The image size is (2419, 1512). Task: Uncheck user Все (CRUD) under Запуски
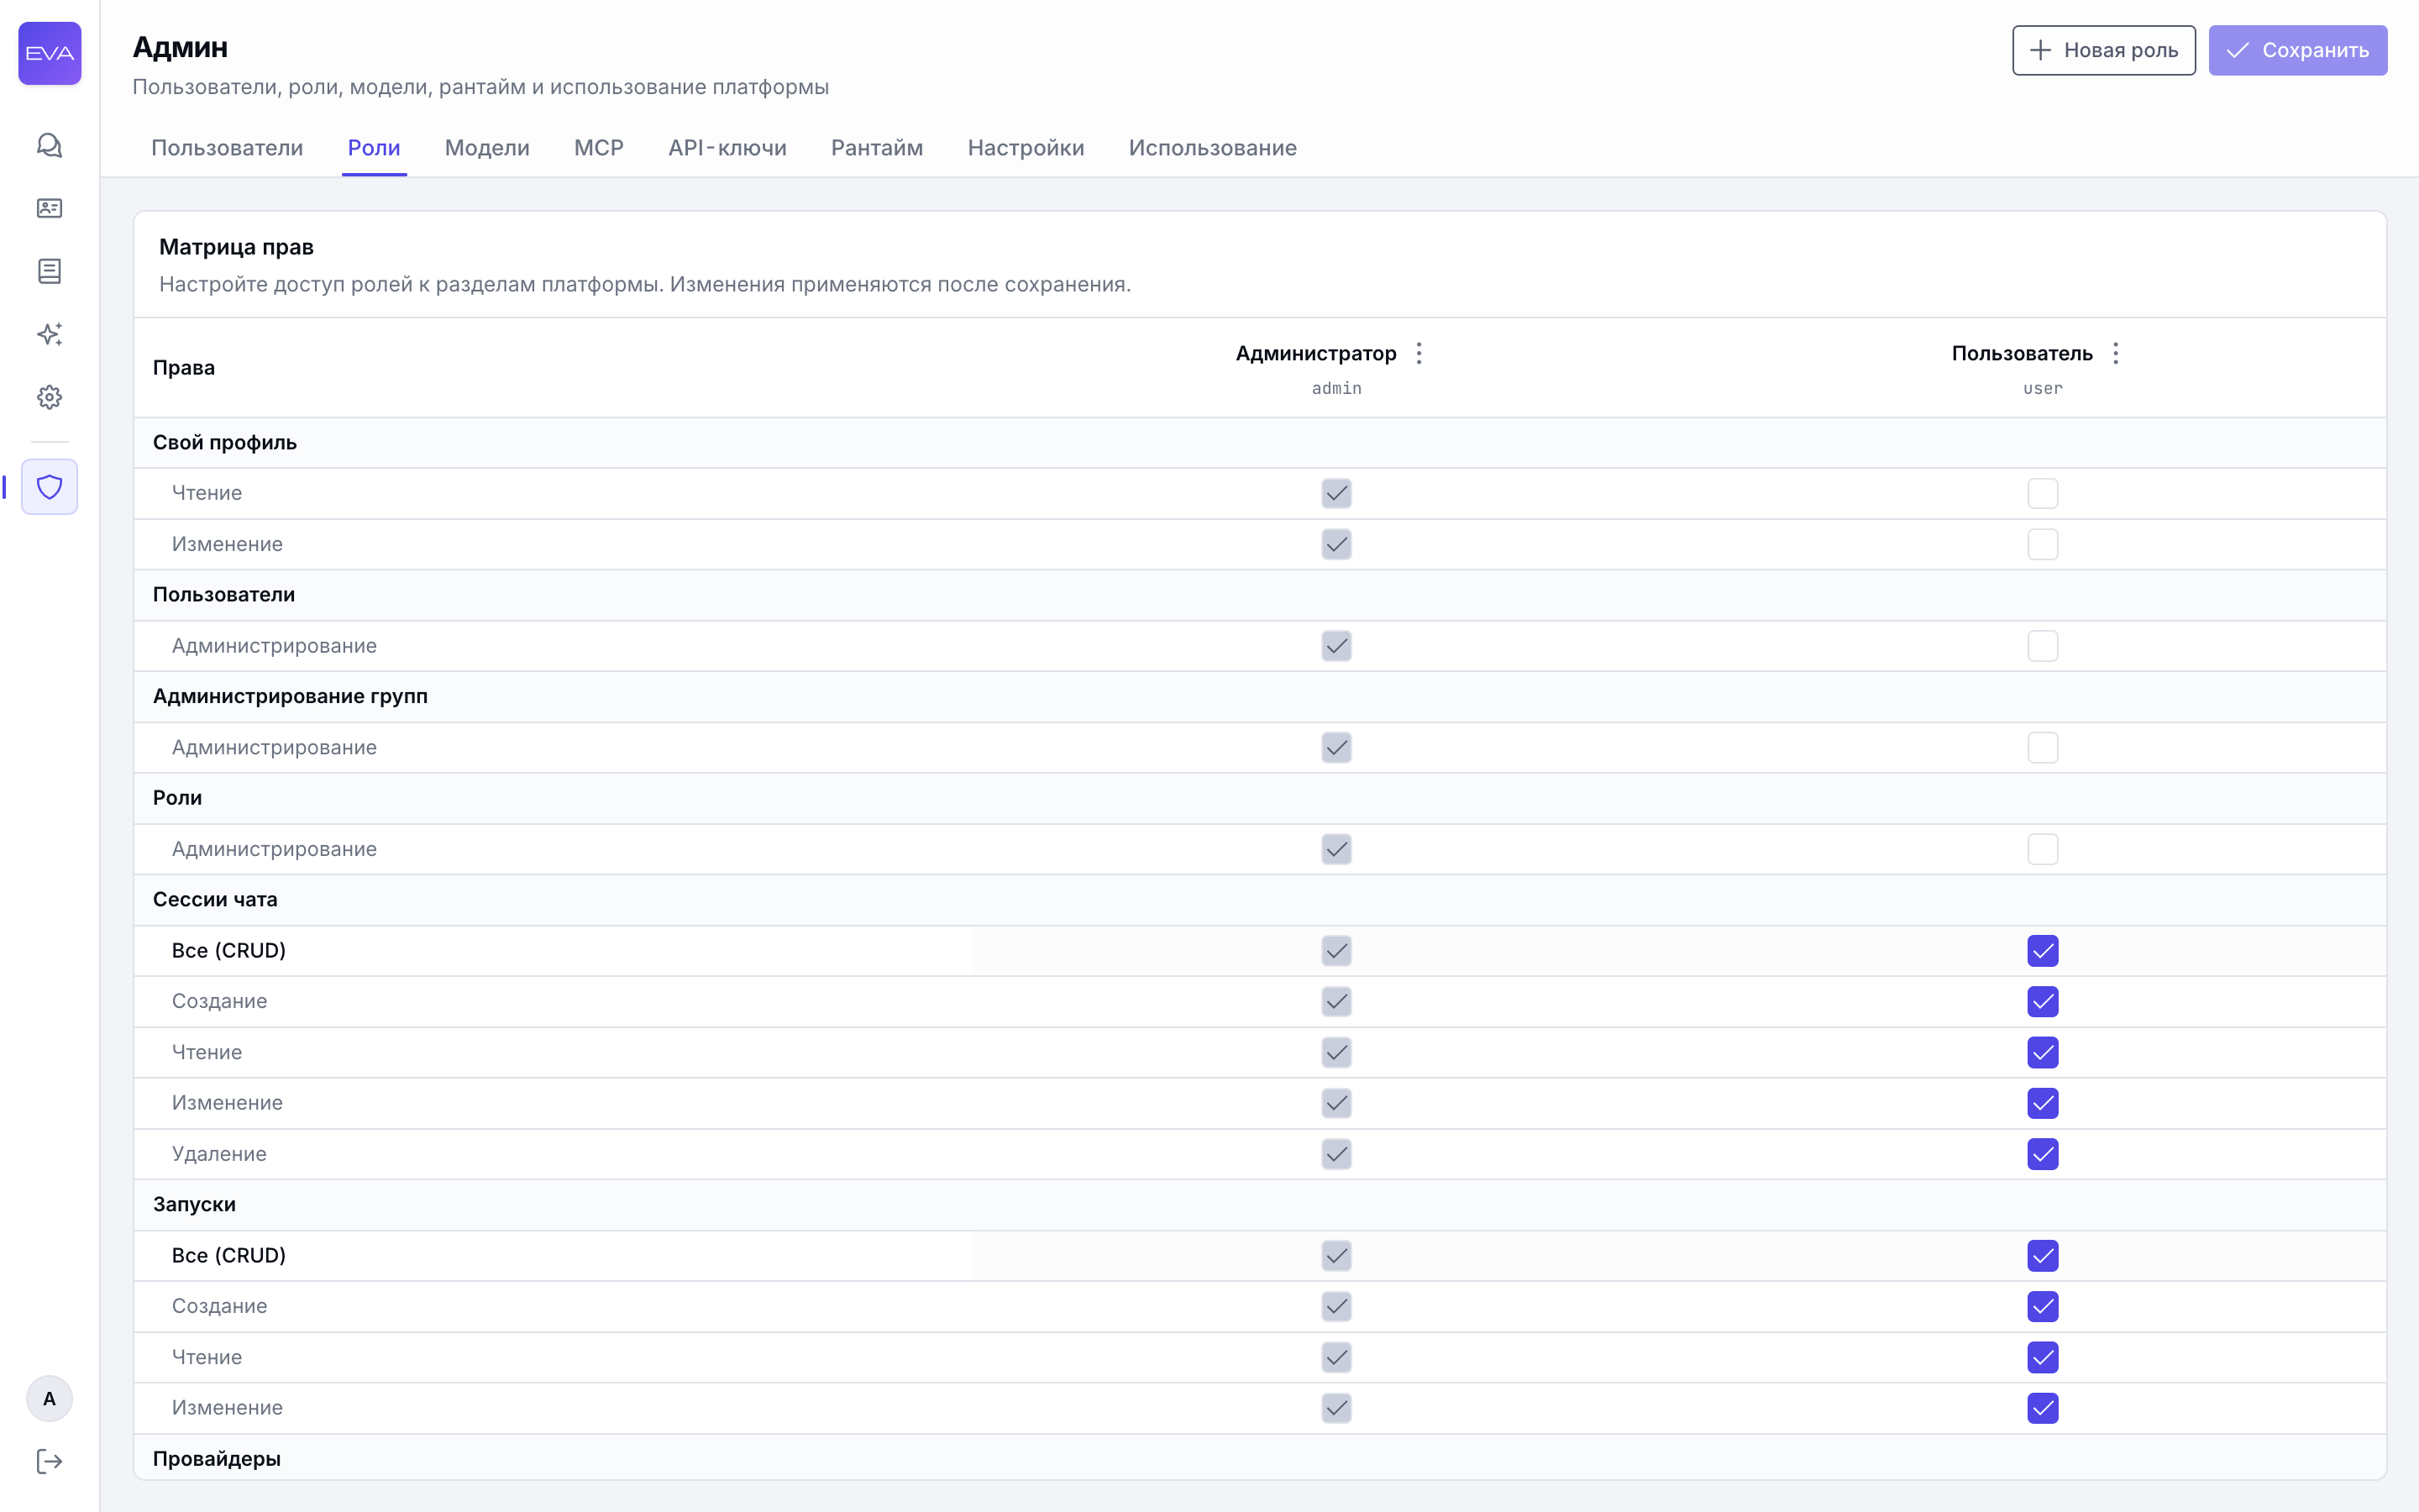pos(2042,1256)
